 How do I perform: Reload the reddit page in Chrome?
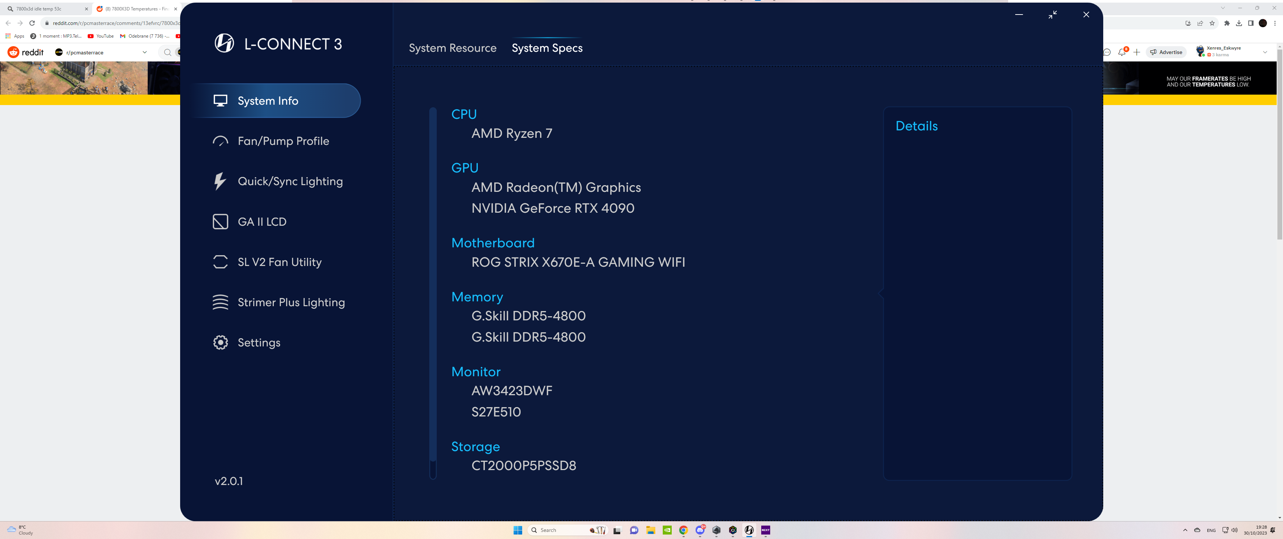(x=32, y=23)
